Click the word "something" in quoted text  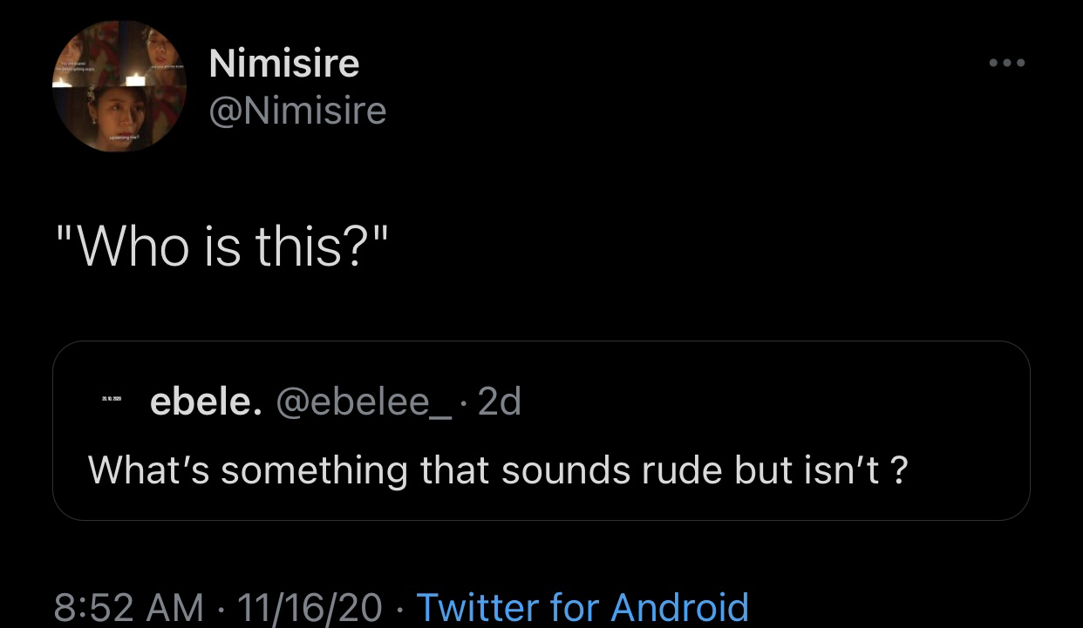[x=314, y=471]
